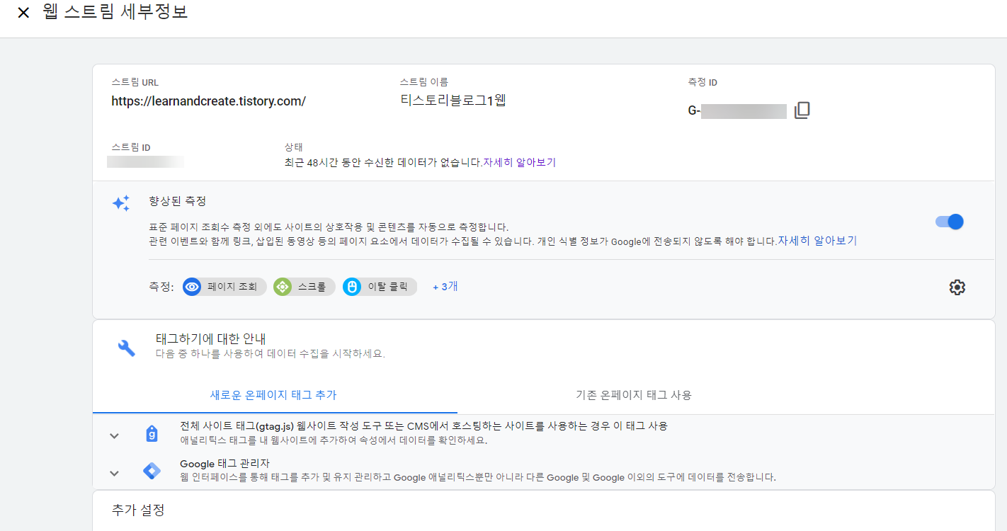Screen dimensions: 1007x531
Task: Click the wrench tagging guide icon
Action: (127, 348)
